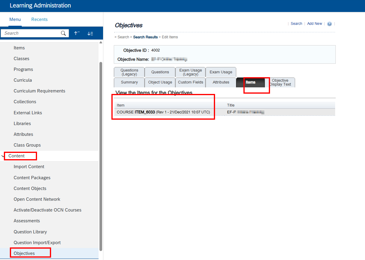Focus the sidebar Search input field
The width and height of the screenshot is (365, 260).
pos(31,33)
